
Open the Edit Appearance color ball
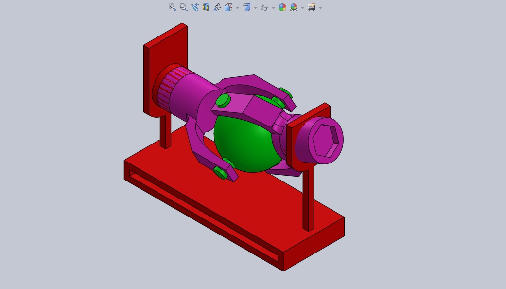(282, 7)
